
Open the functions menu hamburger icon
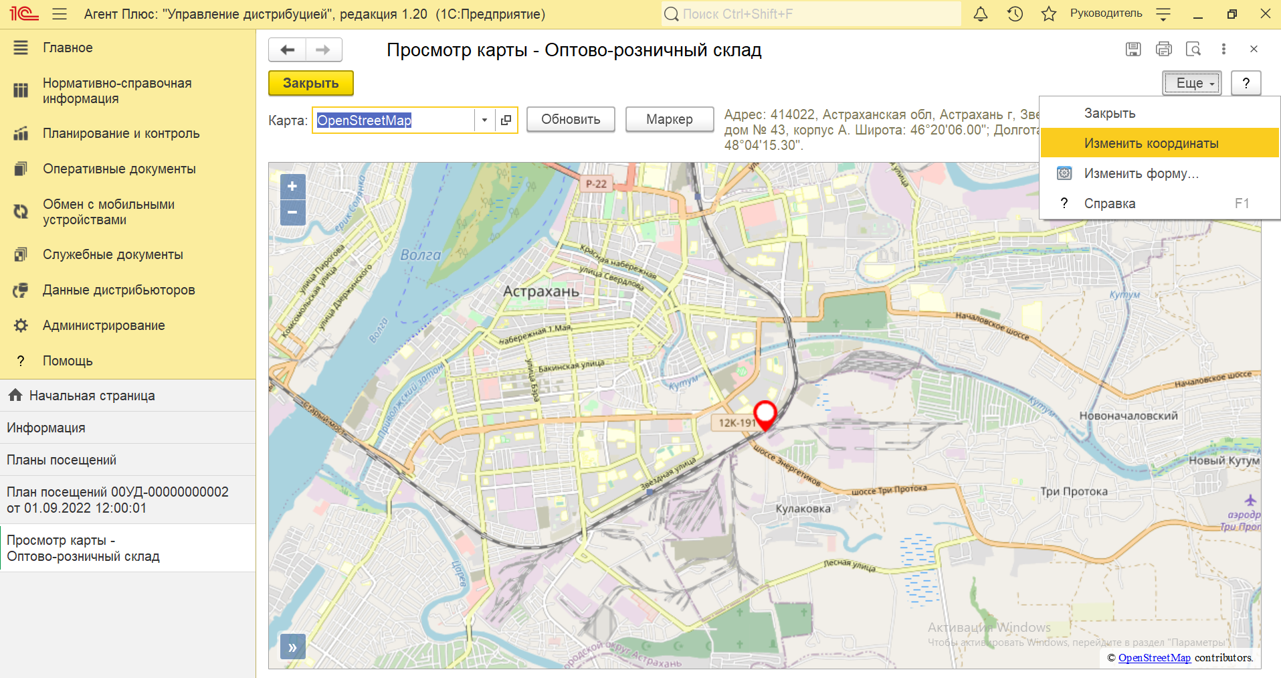tap(60, 13)
